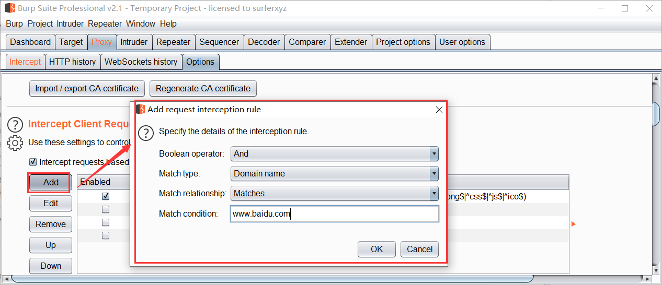Move rule up with Up button

click(x=51, y=245)
